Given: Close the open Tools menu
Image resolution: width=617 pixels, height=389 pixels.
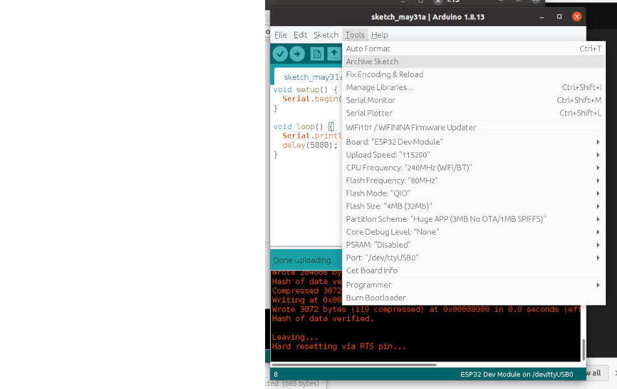Looking at the screenshot, I should click(355, 34).
